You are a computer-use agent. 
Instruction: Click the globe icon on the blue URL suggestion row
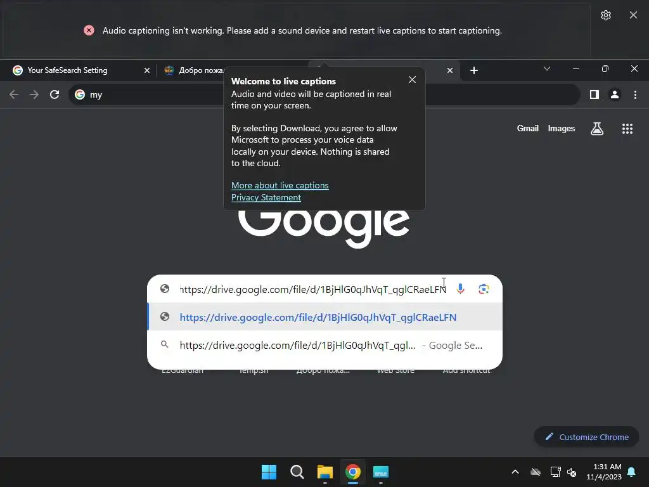165,317
